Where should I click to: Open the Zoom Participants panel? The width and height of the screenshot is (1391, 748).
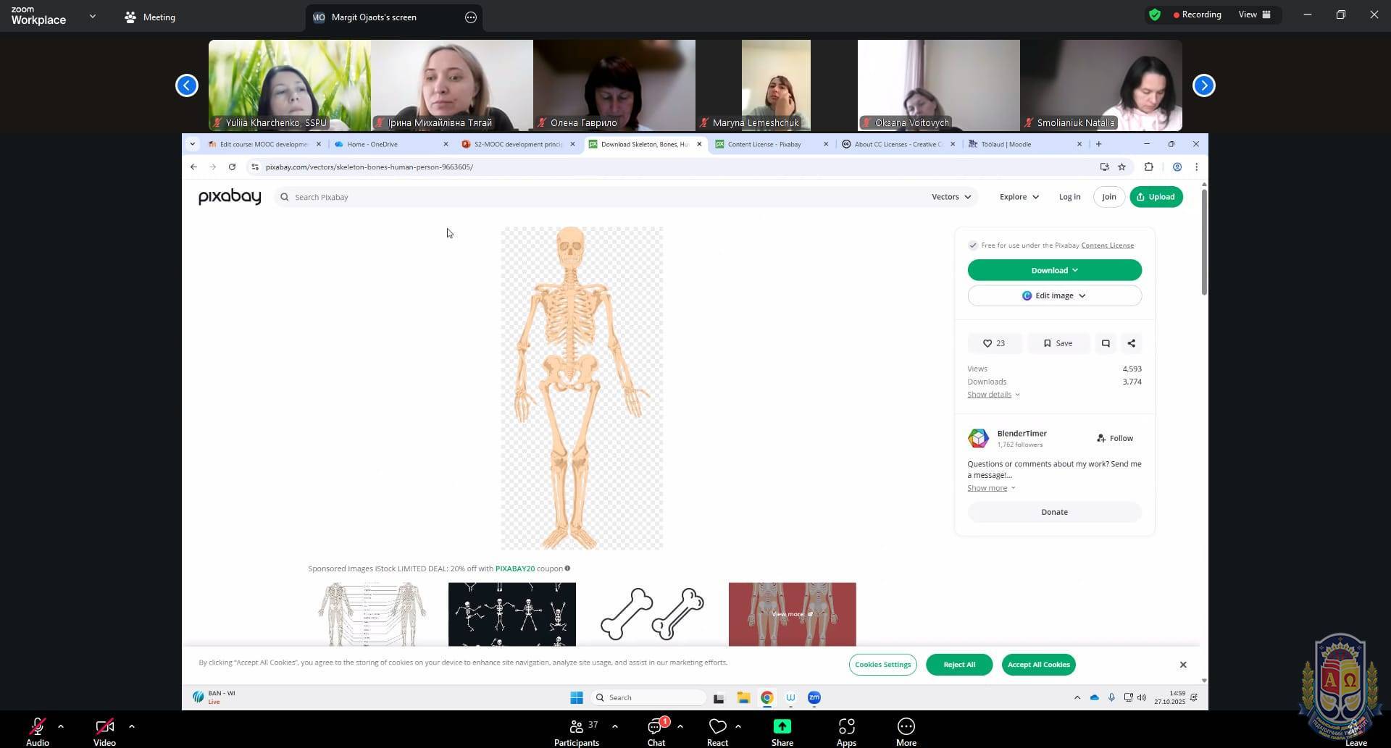(x=577, y=727)
